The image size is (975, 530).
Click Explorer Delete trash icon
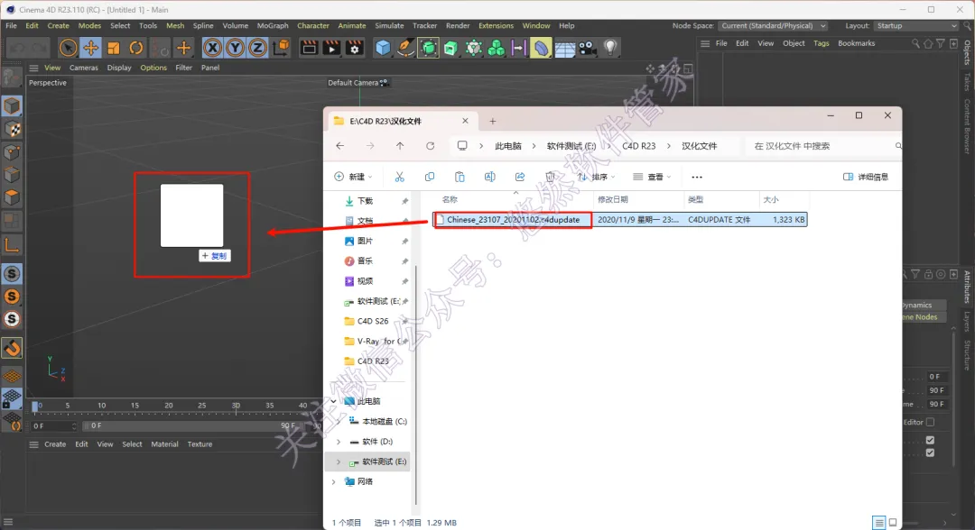click(550, 177)
